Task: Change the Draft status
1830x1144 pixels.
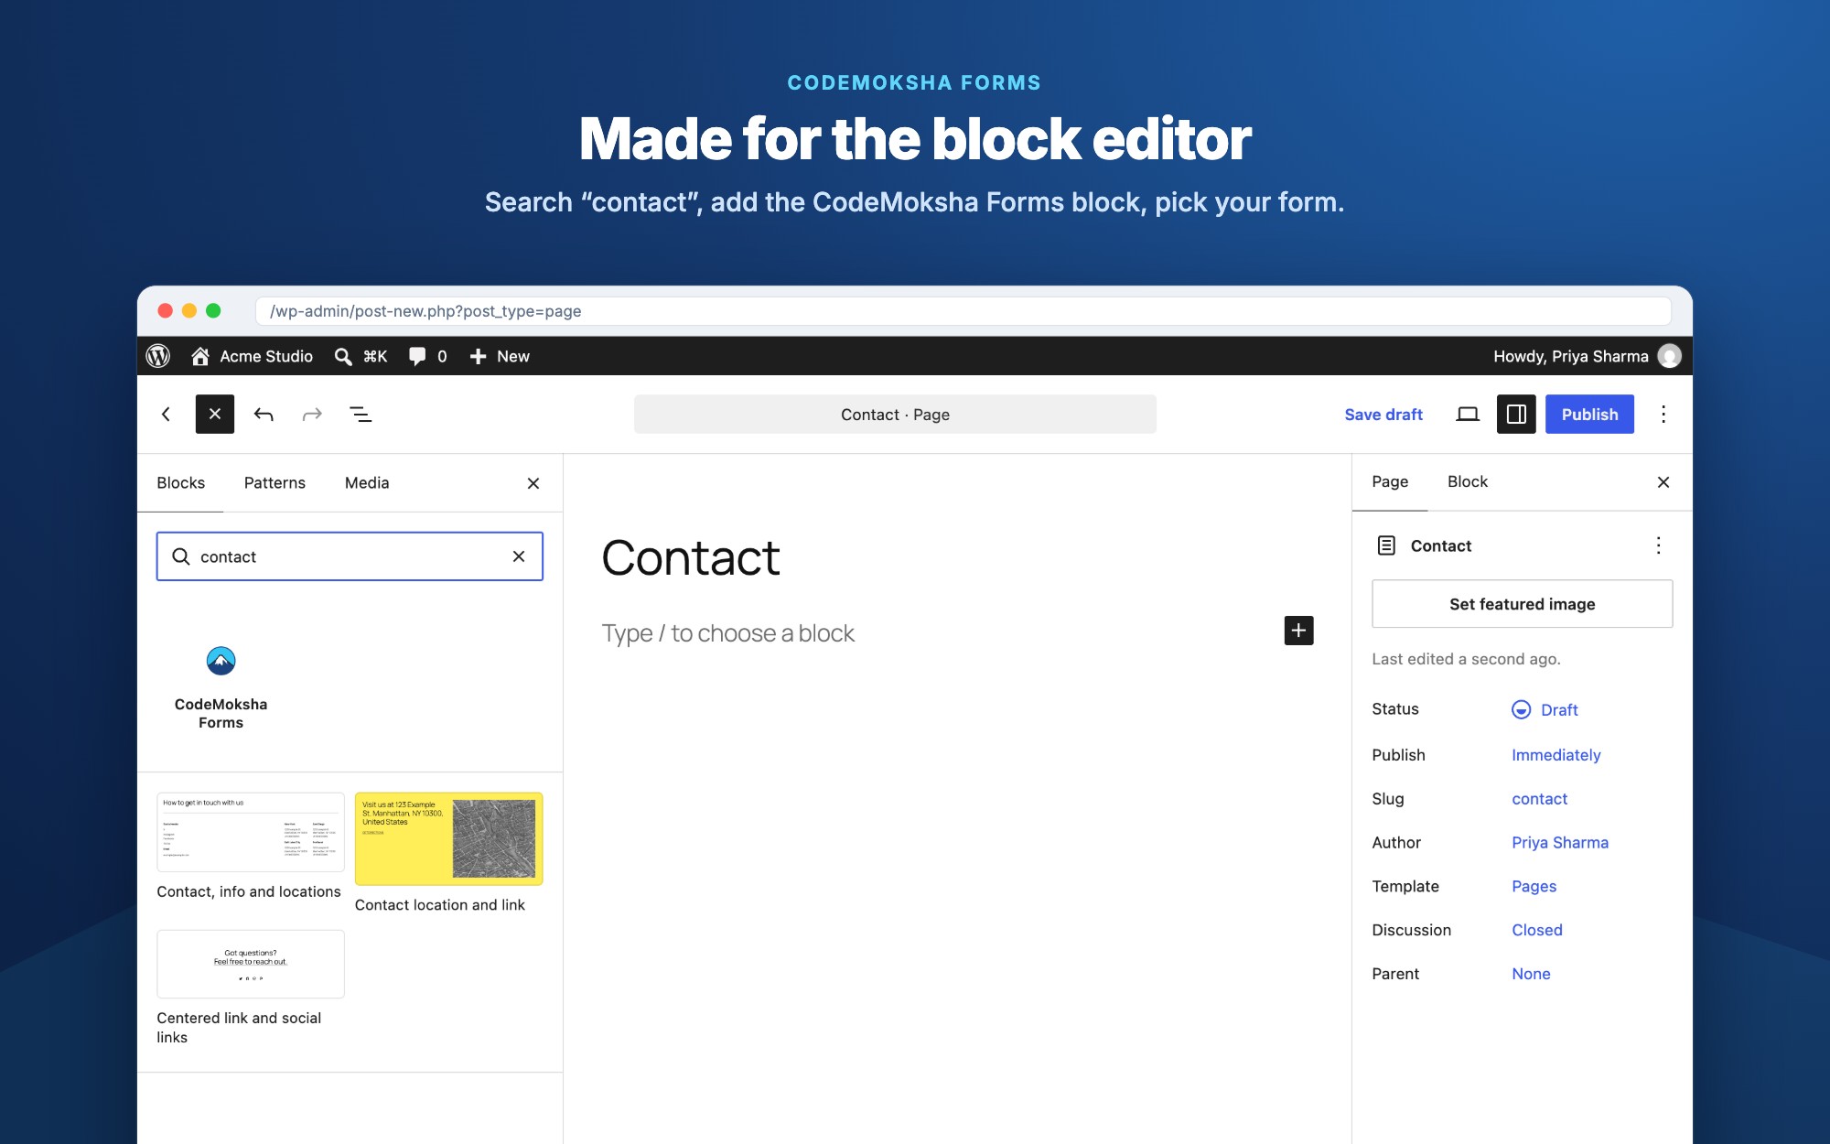Action: [x=1545, y=710]
